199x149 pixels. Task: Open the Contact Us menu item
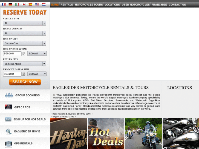point(177,5)
